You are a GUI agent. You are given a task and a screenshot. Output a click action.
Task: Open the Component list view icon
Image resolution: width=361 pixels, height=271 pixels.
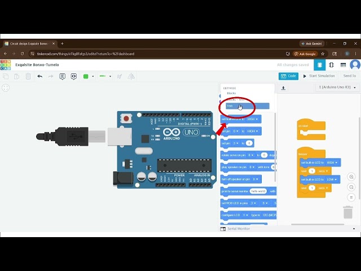coord(343,65)
